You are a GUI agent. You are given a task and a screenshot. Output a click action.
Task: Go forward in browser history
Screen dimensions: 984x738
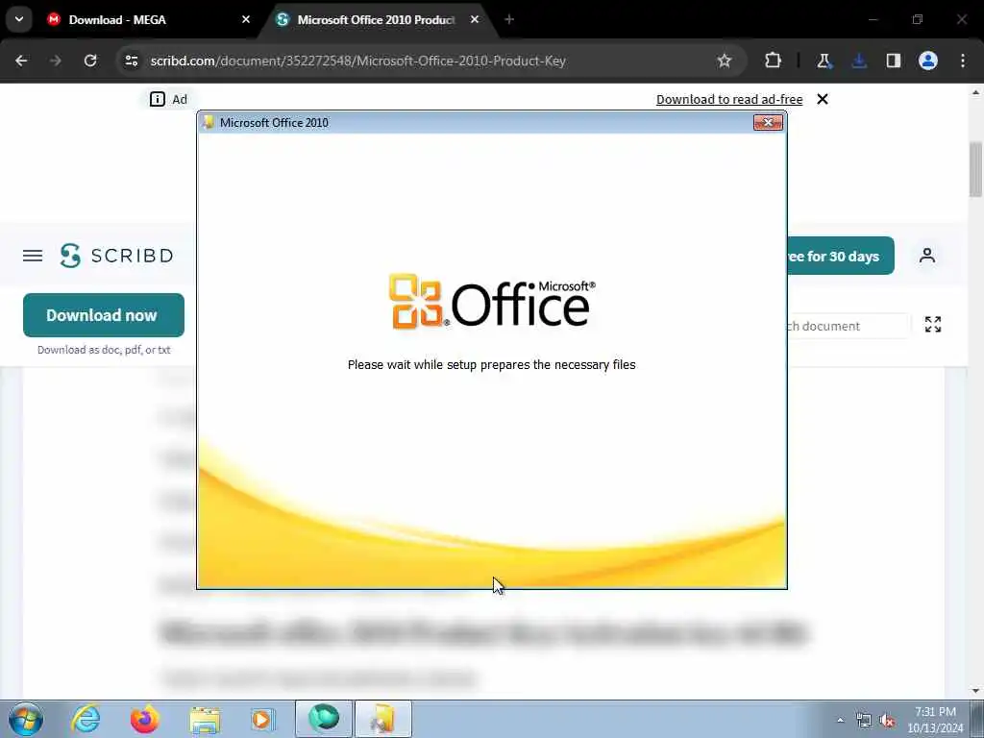click(x=56, y=61)
